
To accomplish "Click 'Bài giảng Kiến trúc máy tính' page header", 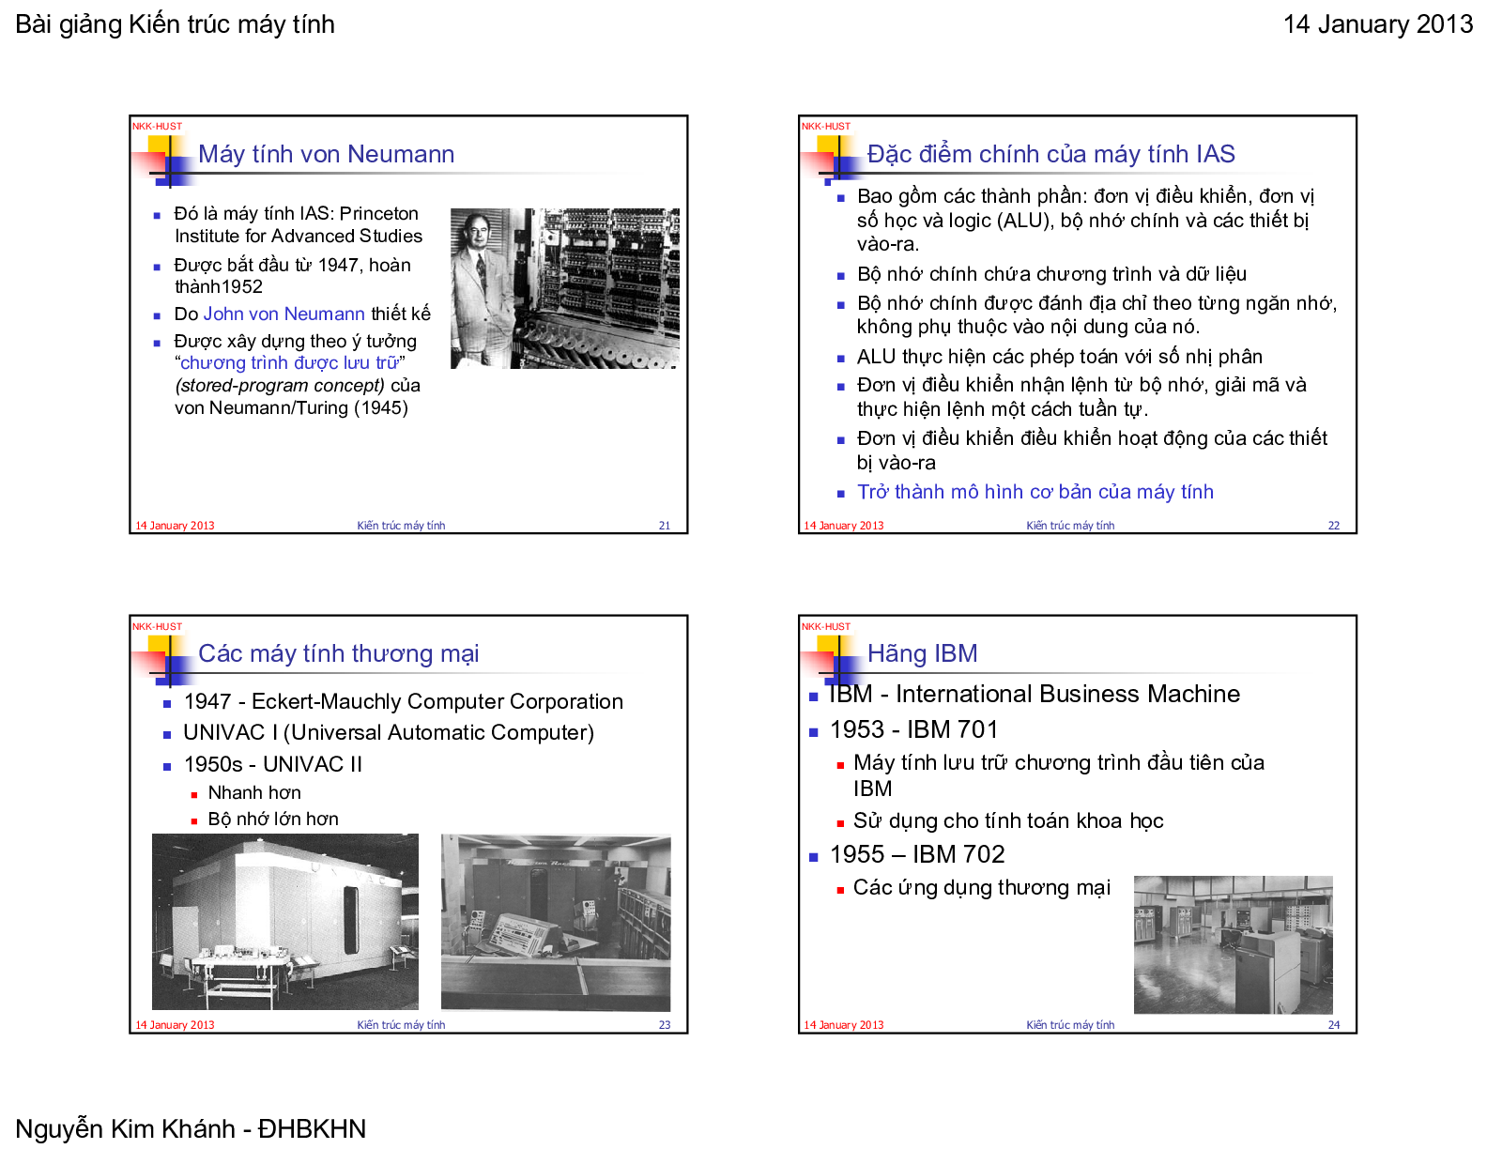I will (175, 24).
